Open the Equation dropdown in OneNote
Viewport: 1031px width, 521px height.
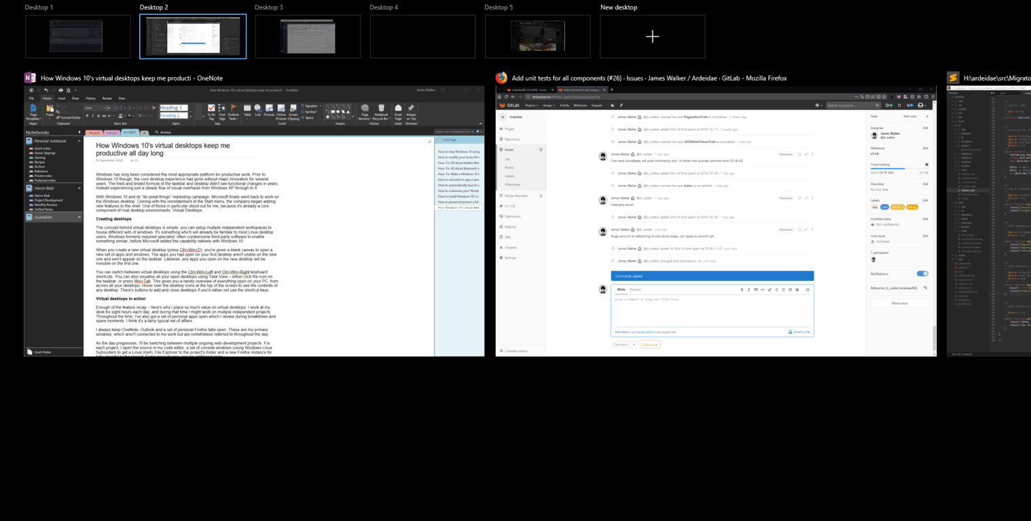(312, 106)
